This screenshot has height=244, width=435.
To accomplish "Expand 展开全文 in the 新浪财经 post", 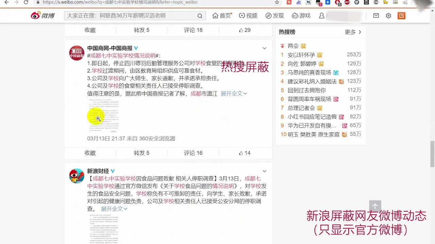I will 114,209.
